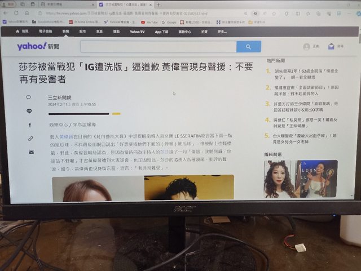This screenshot has height=271, width=361.
Task: Open App 下載 in the navigation bar
Action: click(162, 32)
